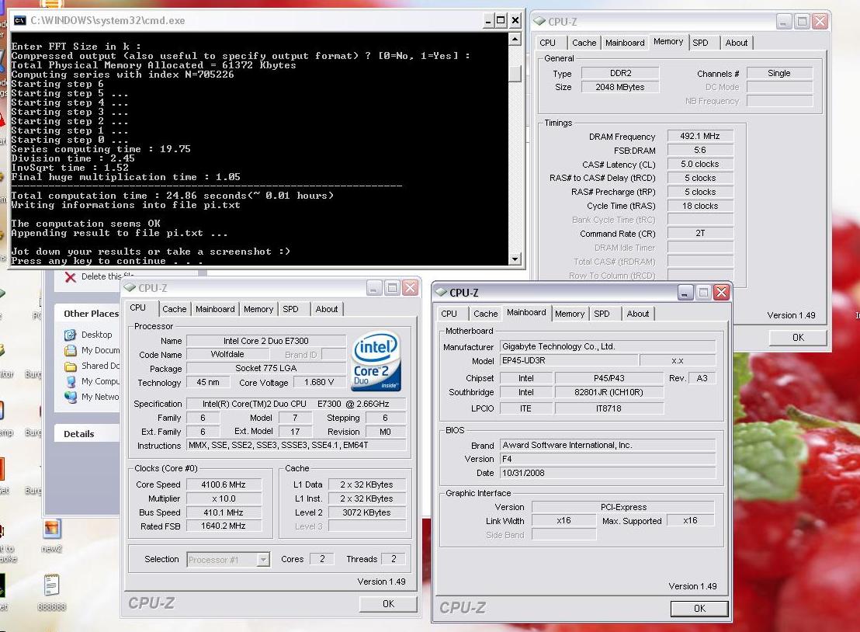Click the cmd scrollbar down arrow
This screenshot has width=860, height=632.
click(515, 259)
